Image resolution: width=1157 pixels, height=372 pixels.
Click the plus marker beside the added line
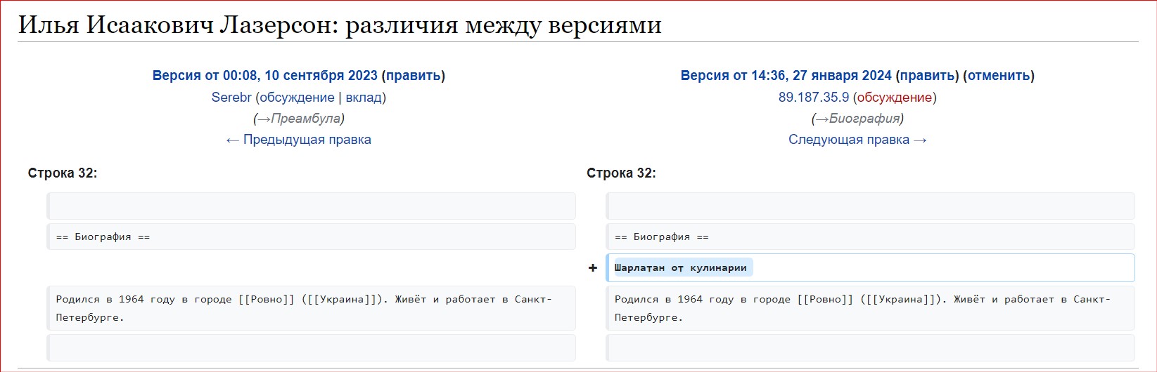click(592, 268)
